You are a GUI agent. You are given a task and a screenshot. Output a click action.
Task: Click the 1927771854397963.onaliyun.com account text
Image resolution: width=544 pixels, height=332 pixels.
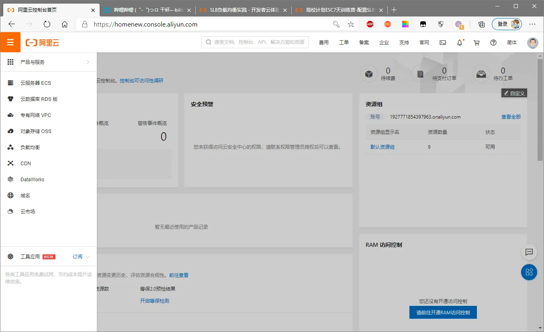425,117
